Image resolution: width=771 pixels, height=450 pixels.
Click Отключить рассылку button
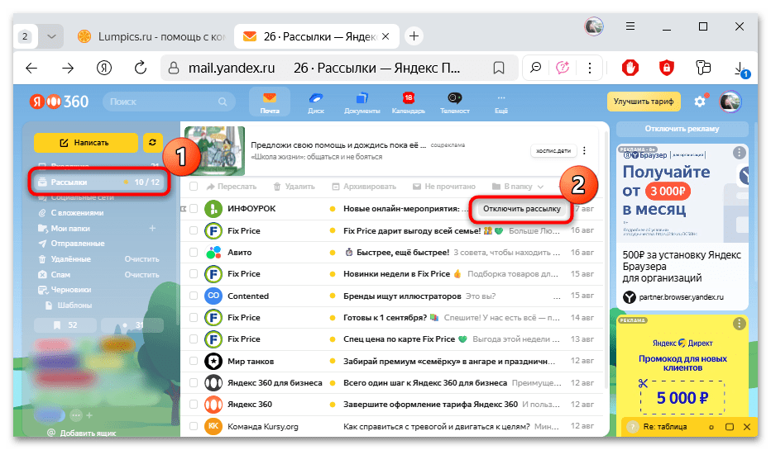point(522,209)
